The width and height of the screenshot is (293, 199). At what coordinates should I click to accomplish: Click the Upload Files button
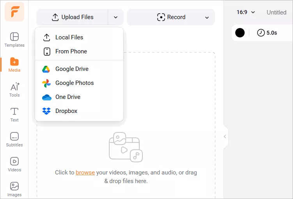[72, 17]
